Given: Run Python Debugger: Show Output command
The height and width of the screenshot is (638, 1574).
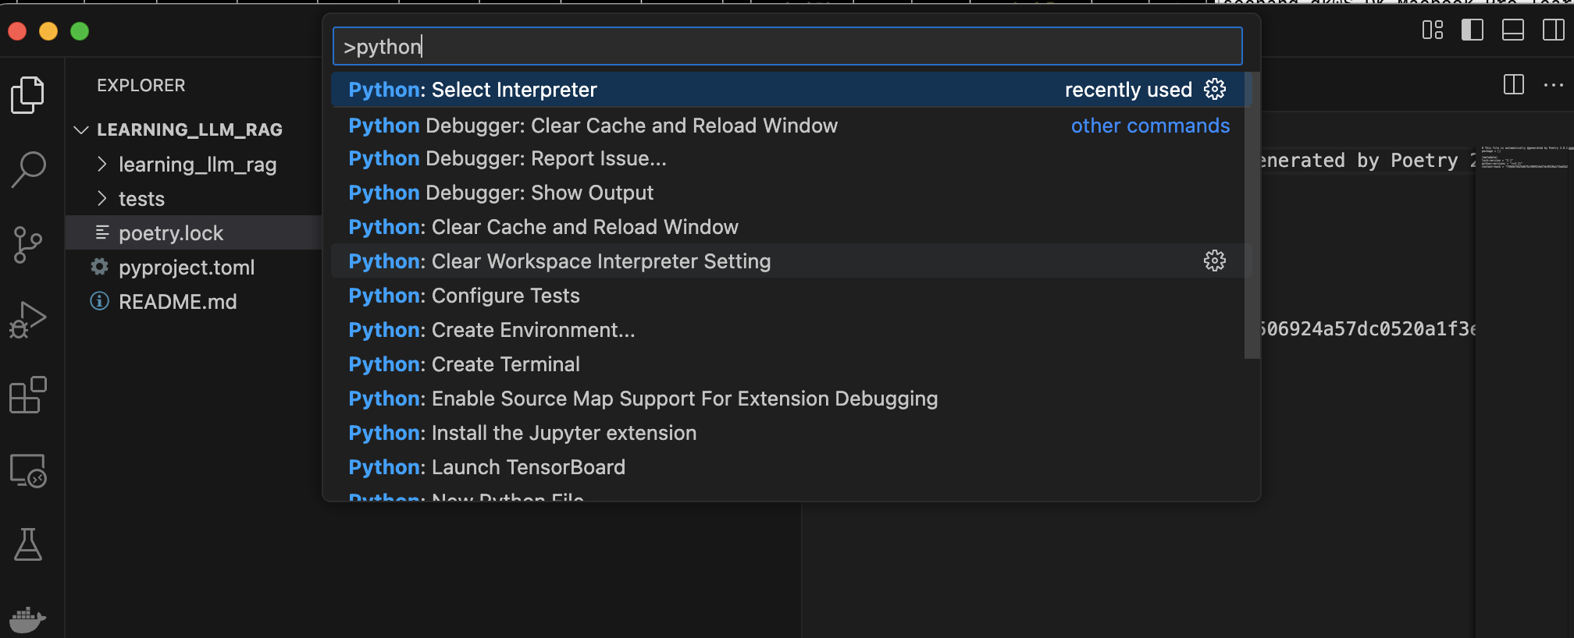Looking at the screenshot, I should [x=787, y=193].
